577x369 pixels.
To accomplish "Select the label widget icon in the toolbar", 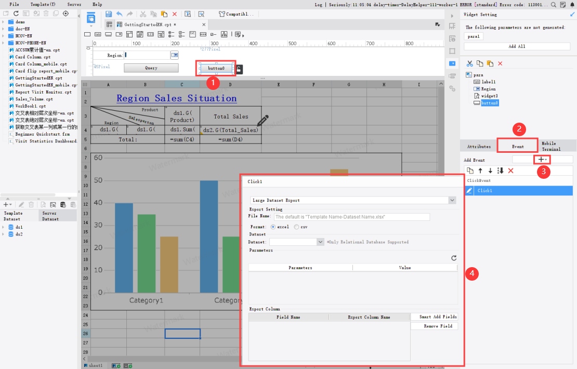I will tap(97, 34).
